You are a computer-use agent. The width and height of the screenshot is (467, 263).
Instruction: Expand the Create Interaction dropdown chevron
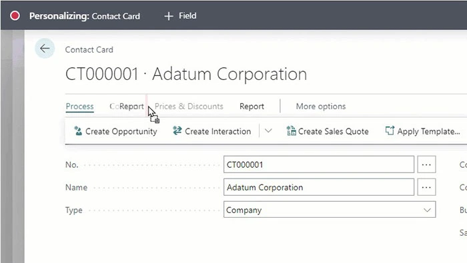268,131
